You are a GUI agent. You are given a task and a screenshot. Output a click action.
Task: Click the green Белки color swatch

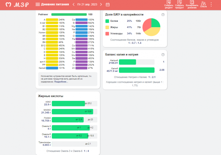(x=108, y=21)
